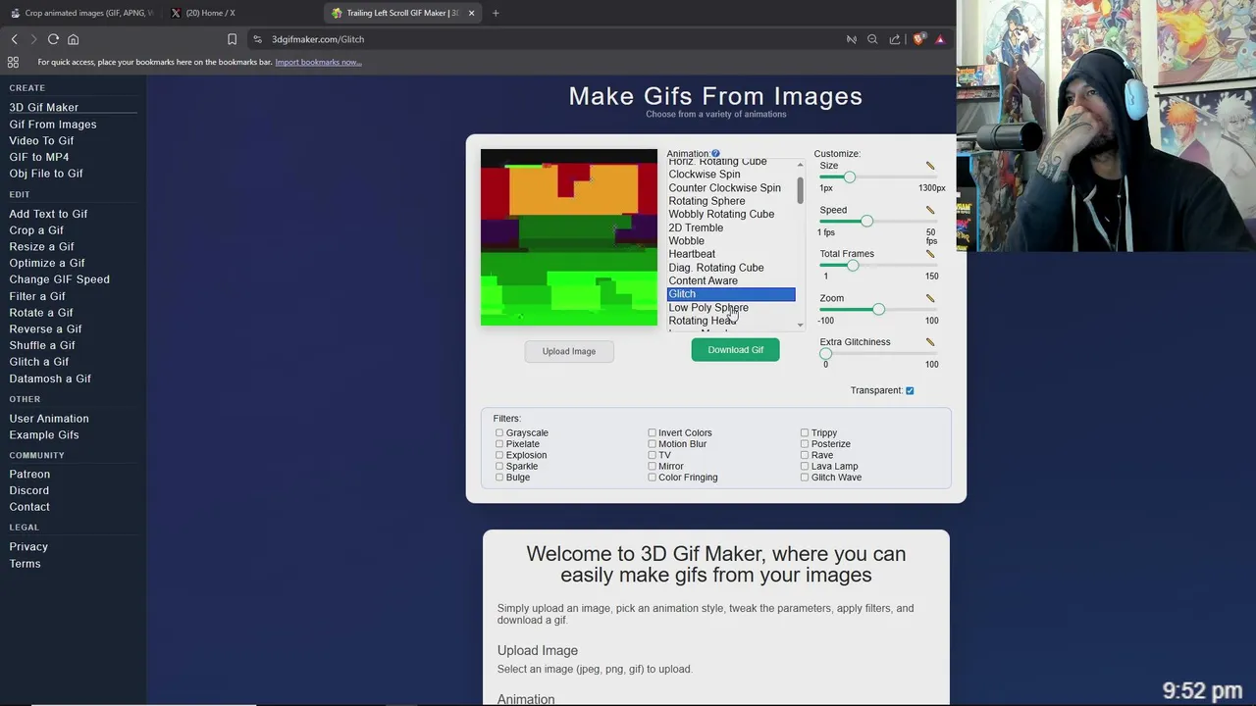Open Glitch a Gif in sidebar
The height and width of the screenshot is (706, 1256).
point(39,362)
